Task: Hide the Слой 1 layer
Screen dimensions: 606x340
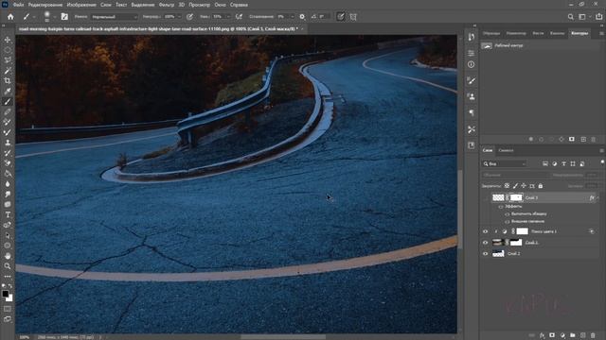Action: coord(486,243)
